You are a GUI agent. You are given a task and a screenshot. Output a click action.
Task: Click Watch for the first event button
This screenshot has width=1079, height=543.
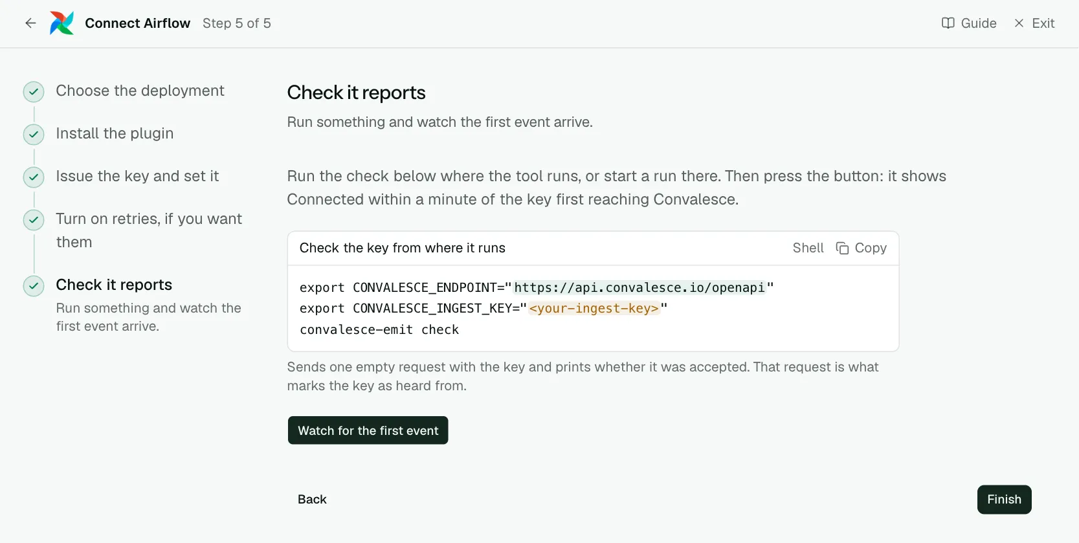tap(368, 430)
